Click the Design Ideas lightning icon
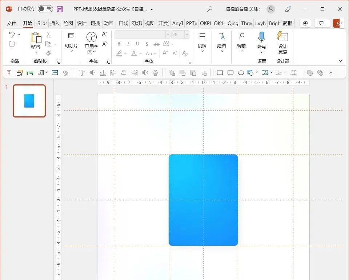Screen dimensions: 349x280 point(282,36)
